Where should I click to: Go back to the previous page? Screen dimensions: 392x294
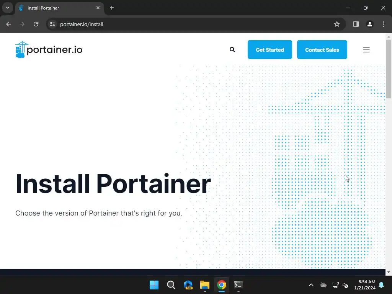8,24
